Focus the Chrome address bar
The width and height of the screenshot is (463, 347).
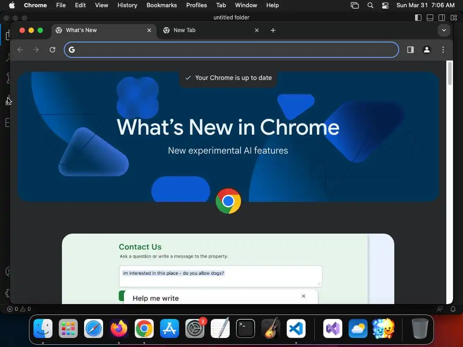tap(231, 50)
